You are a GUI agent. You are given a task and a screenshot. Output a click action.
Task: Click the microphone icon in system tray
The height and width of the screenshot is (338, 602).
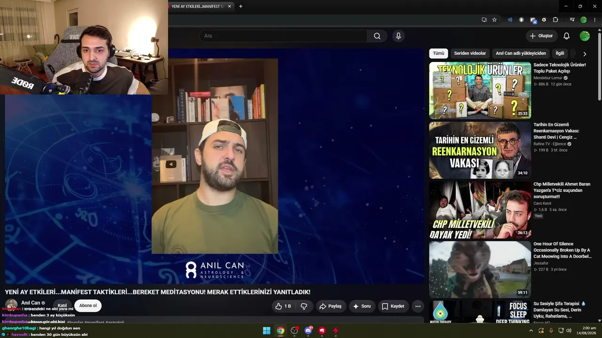pyautogui.click(x=551, y=330)
